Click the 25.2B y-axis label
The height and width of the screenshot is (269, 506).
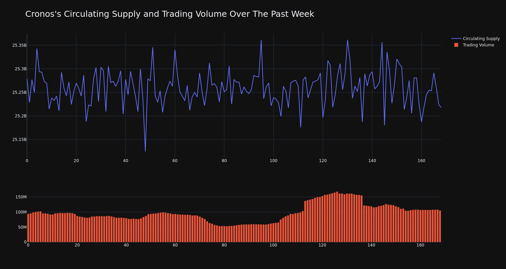click(x=21, y=116)
